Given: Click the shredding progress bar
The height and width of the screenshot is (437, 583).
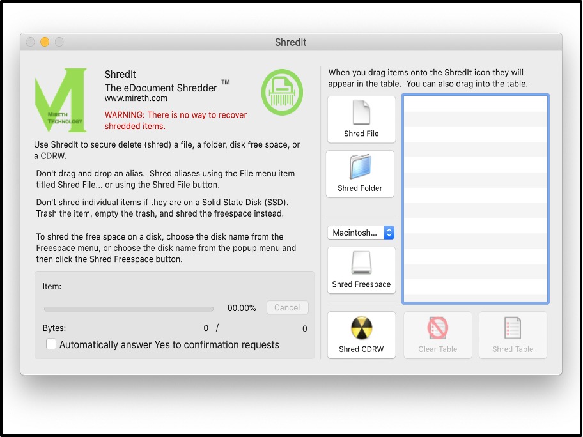Looking at the screenshot, I should (x=128, y=309).
